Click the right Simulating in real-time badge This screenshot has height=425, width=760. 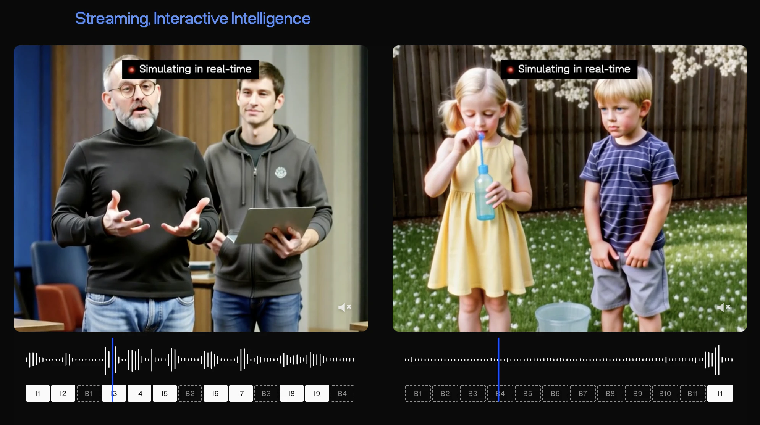click(569, 69)
